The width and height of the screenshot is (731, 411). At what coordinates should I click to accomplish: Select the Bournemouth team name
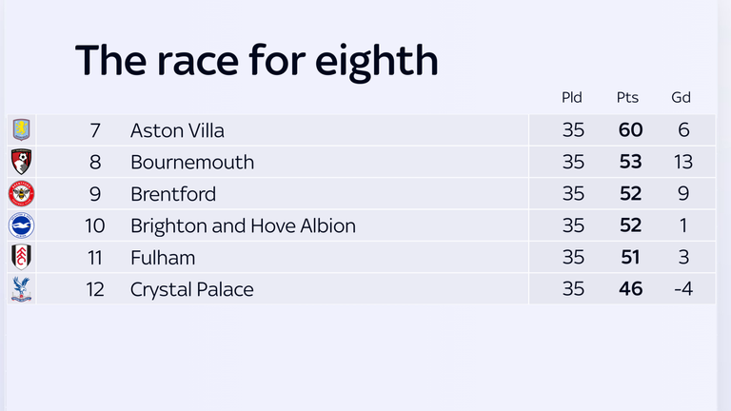pyautogui.click(x=192, y=162)
